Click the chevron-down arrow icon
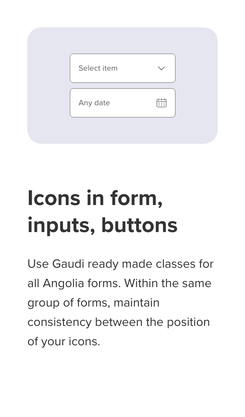The height and width of the screenshot is (417, 245). click(x=161, y=68)
